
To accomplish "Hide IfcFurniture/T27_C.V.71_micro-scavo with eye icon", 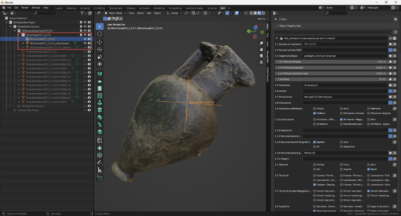I will pos(85,43).
